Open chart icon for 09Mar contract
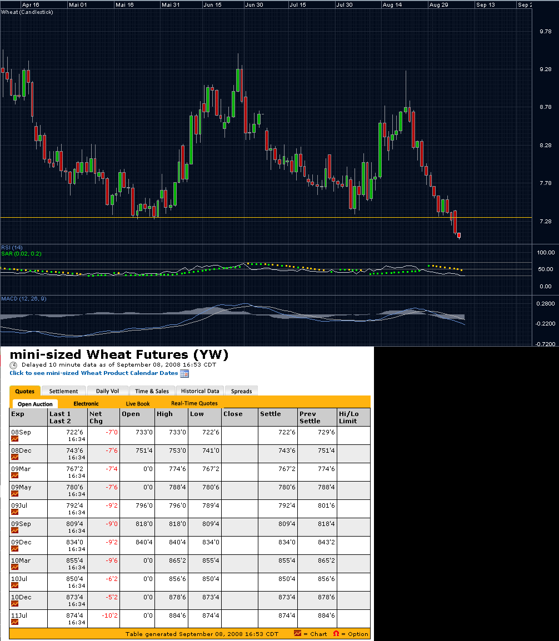Image resolution: width=559 pixels, height=641 pixels. [14, 475]
